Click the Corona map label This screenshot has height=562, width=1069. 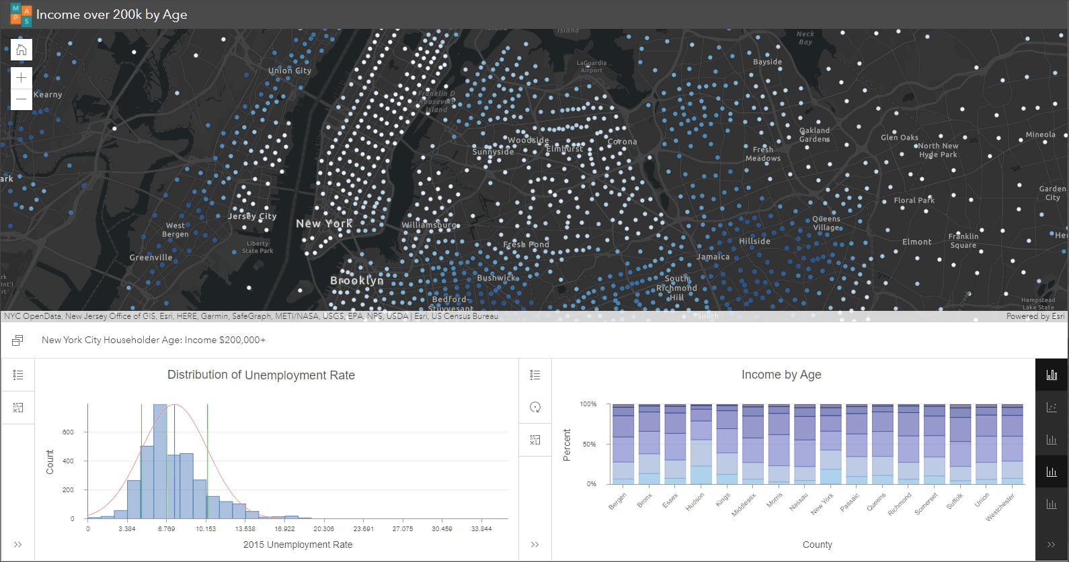click(623, 142)
